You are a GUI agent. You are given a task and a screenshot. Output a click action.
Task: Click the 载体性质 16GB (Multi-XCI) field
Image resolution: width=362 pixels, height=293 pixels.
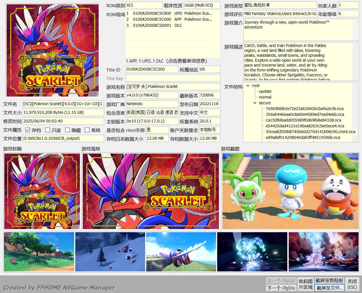pyautogui.click(x=202, y=5)
